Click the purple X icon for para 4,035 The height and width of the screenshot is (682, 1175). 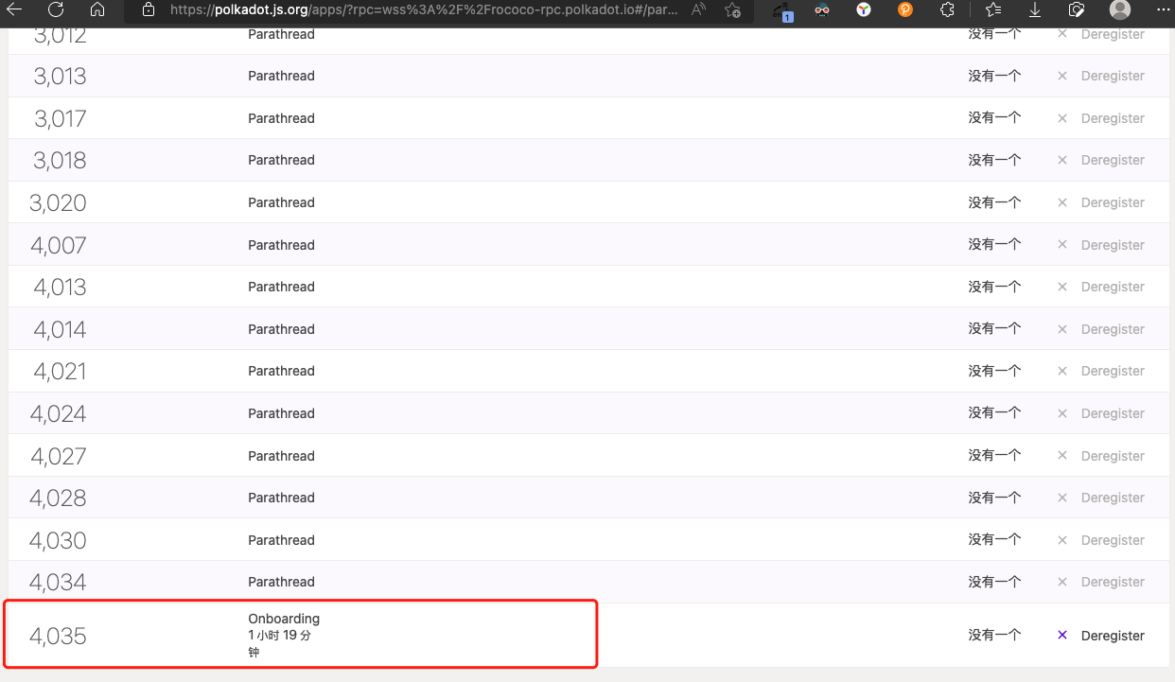pyautogui.click(x=1062, y=636)
